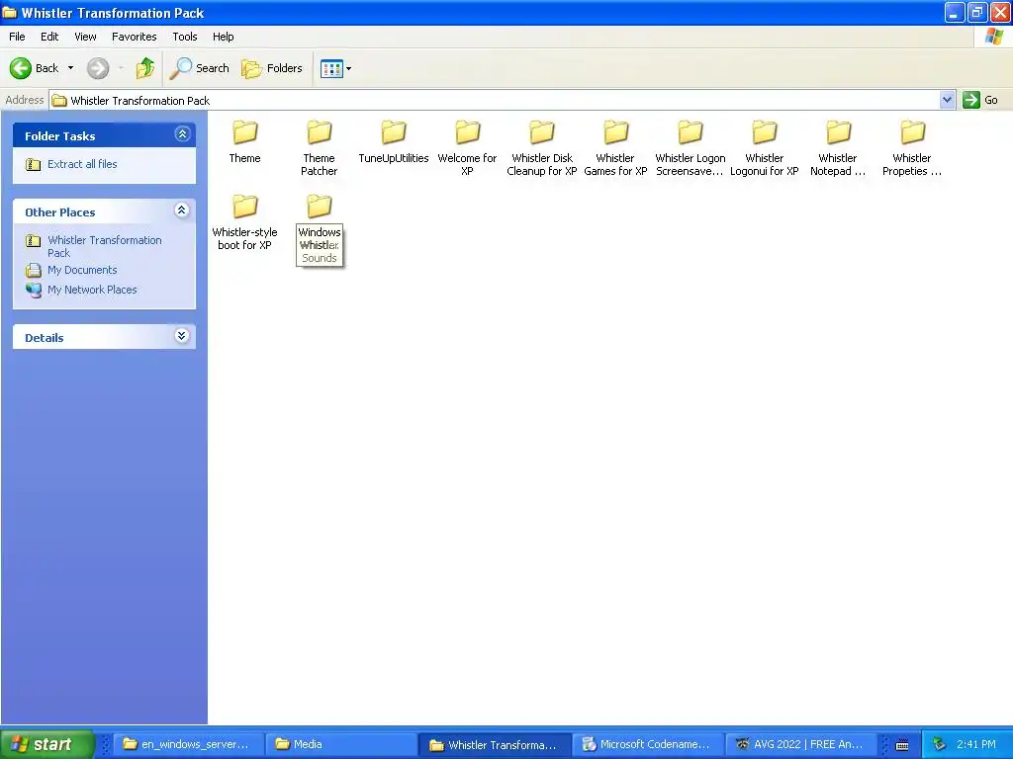Go up one folder level
This screenshot has height=759, width=1013.
click(145, 68)
